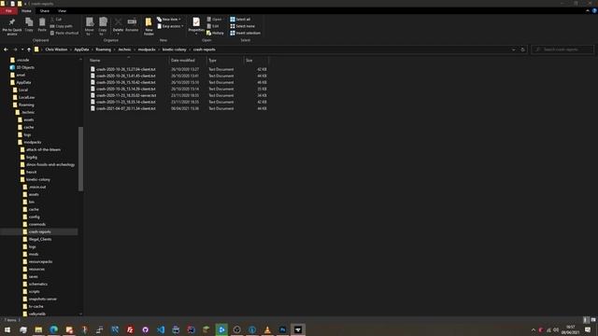Select file crash-2020-11-23_18.35.02-server.txt
This screenshot has height=336, width=598.
coord(126,95)
